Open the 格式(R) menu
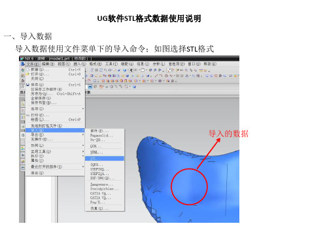Viewport: 327px width, 245px height. (95, 64)
